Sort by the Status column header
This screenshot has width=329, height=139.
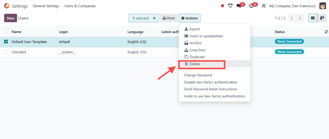click(280, 32)
